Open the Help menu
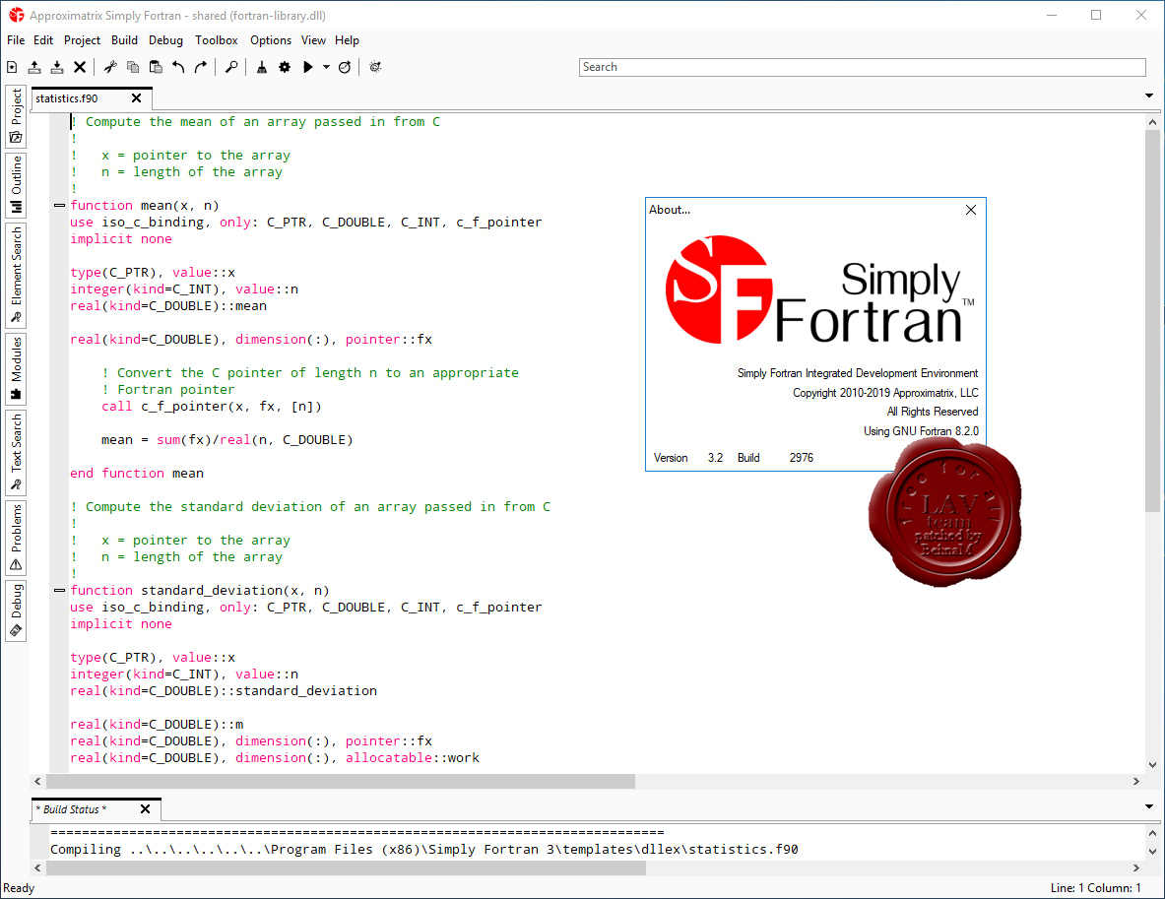1165x899 pixels. [x=347, y=40]
